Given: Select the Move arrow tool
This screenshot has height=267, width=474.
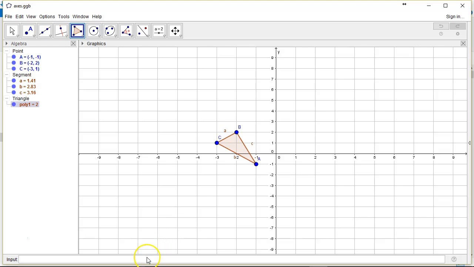Looking at the screenshot, I should [12, 31].
